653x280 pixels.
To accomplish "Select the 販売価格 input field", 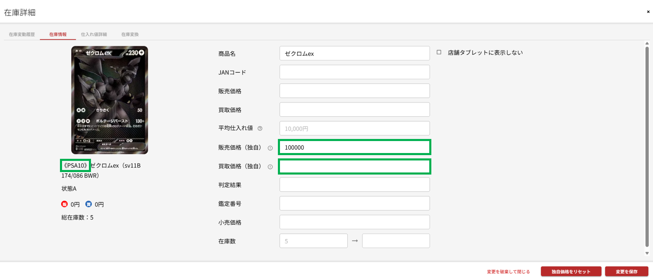I will (x=355, y=91).
